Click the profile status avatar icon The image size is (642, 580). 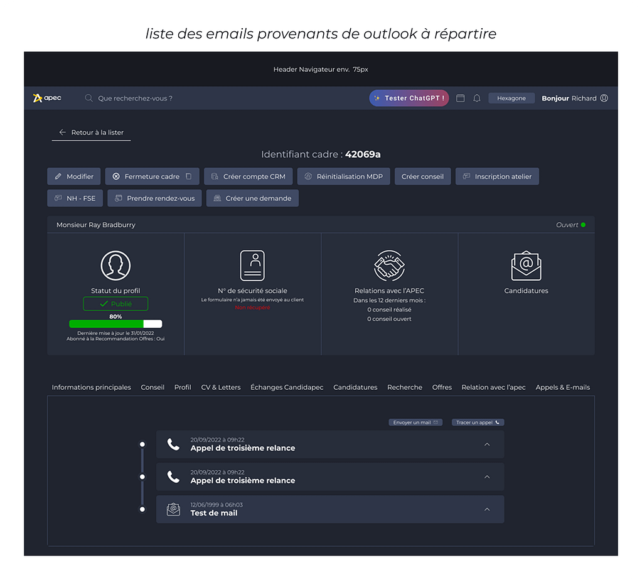[x=115, y=266]
